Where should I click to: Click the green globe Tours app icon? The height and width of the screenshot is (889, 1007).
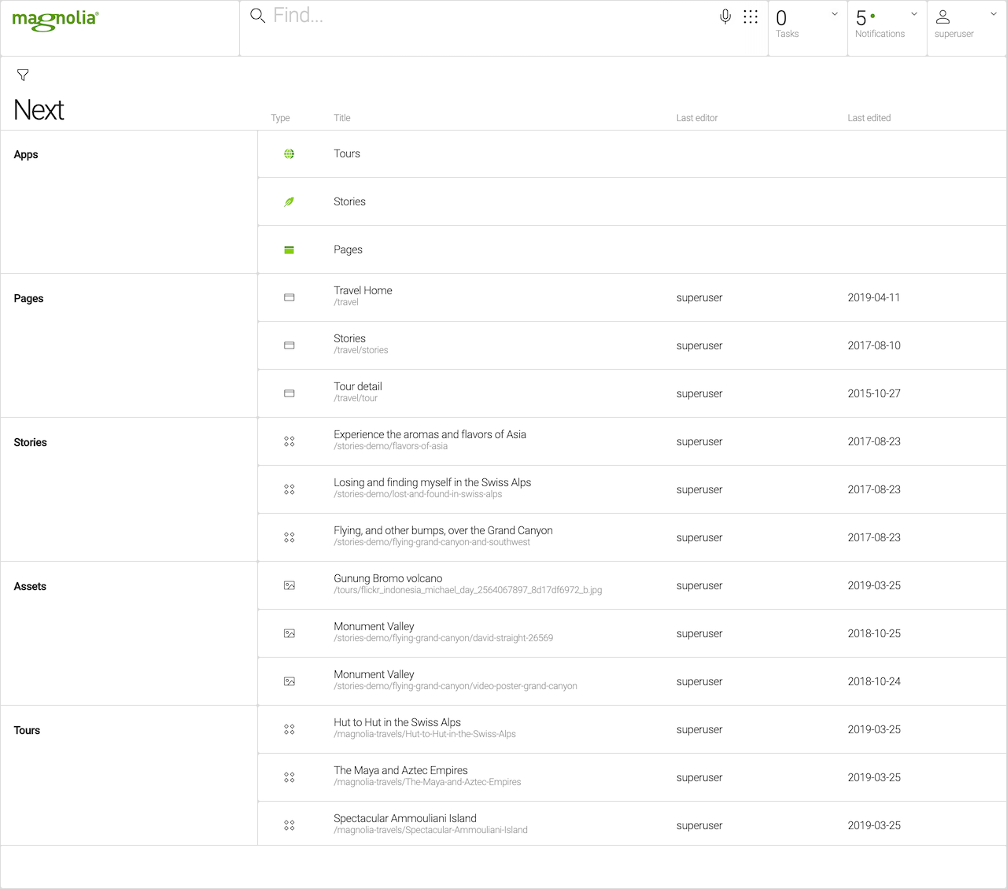click(x=289, y=154)
